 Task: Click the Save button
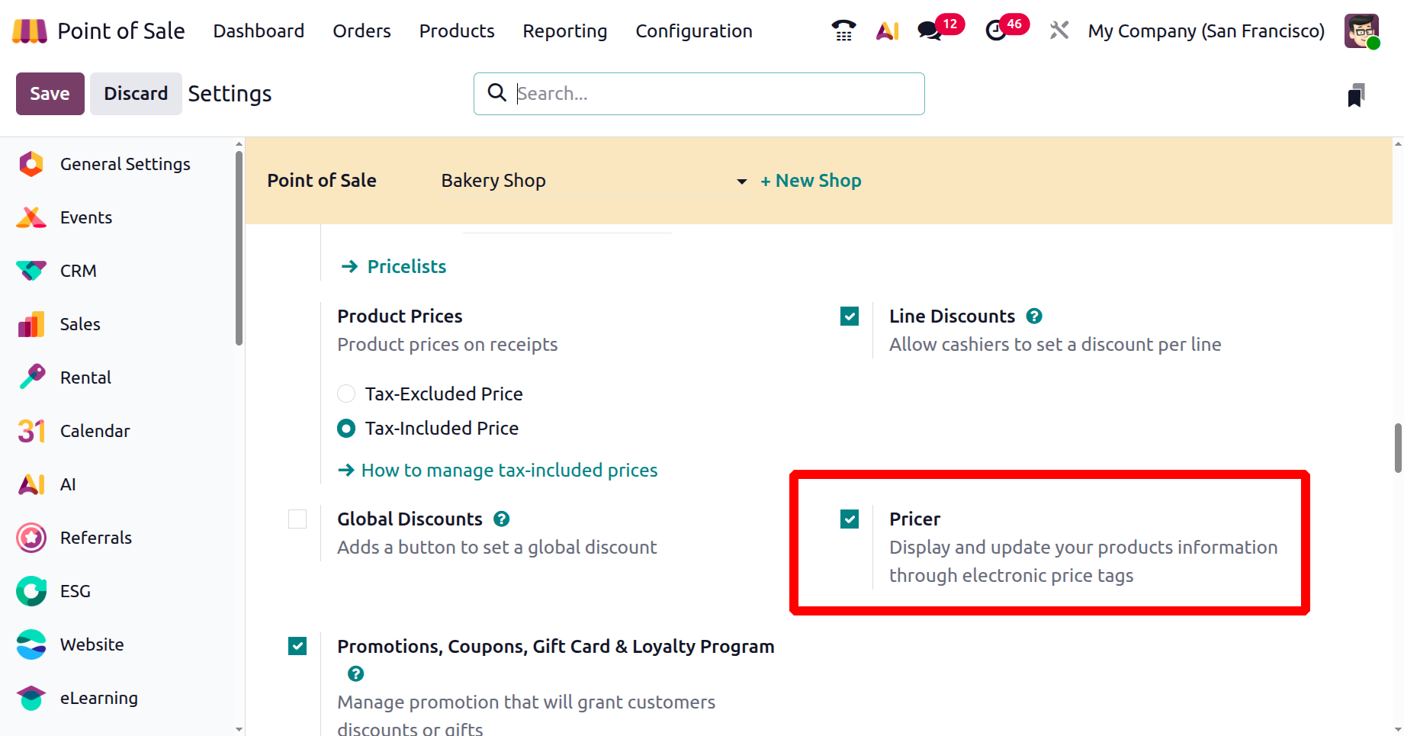click(50, 94)
